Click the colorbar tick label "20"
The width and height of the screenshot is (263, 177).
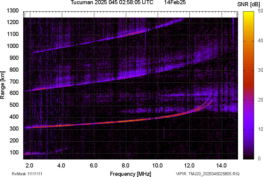coord(260,100)
